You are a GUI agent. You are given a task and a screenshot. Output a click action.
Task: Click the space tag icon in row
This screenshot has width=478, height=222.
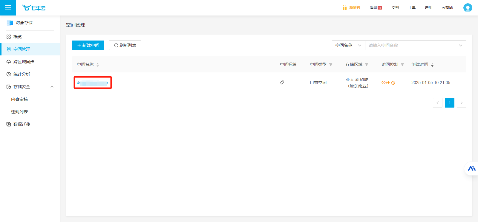[282, 83]
